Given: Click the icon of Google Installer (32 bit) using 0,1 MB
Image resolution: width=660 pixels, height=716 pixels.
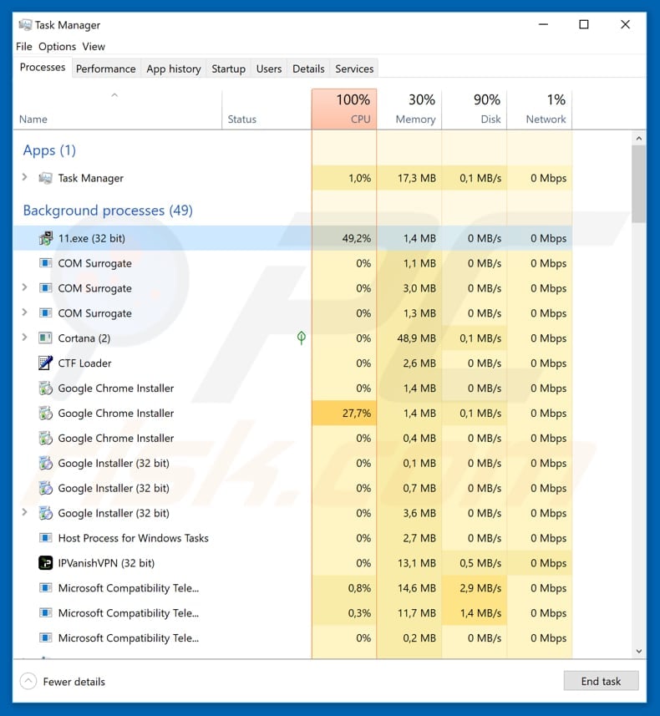Looking at the screenshot, I should [x=45, y=463].
